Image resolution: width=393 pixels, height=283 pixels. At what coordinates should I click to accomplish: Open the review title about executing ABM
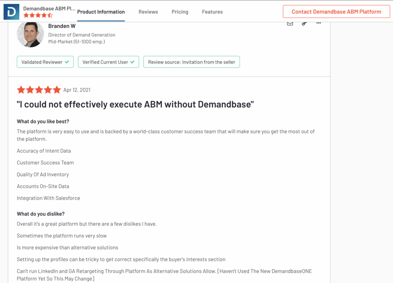click(x=135, y=105)
